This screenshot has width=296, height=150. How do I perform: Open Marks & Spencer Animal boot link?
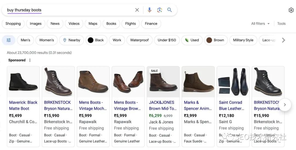point(198,105)
